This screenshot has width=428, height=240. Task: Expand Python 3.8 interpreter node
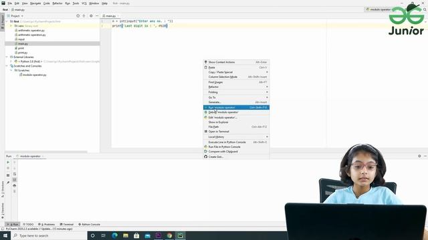point(11,61)
